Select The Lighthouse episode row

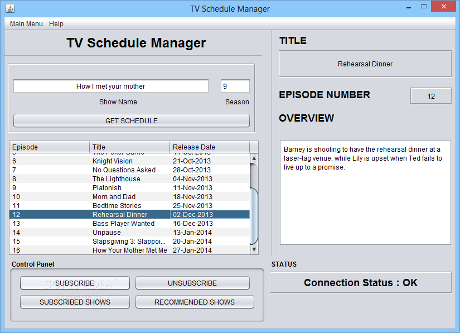[129, 179]
